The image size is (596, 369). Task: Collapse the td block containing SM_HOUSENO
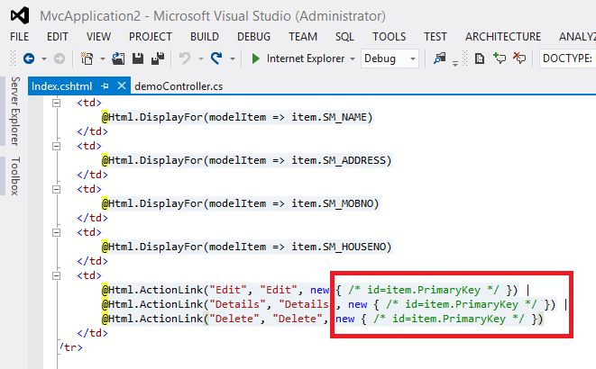click(56, 232)
